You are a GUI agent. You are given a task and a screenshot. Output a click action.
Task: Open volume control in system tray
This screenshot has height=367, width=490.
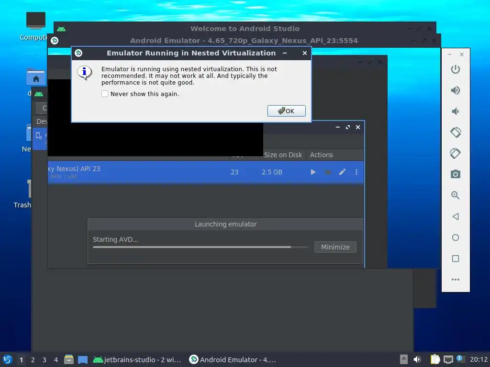coord(417,359)
